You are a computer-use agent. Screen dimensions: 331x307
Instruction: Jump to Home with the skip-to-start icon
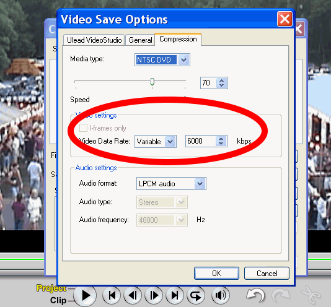click(x=112, y=295)
